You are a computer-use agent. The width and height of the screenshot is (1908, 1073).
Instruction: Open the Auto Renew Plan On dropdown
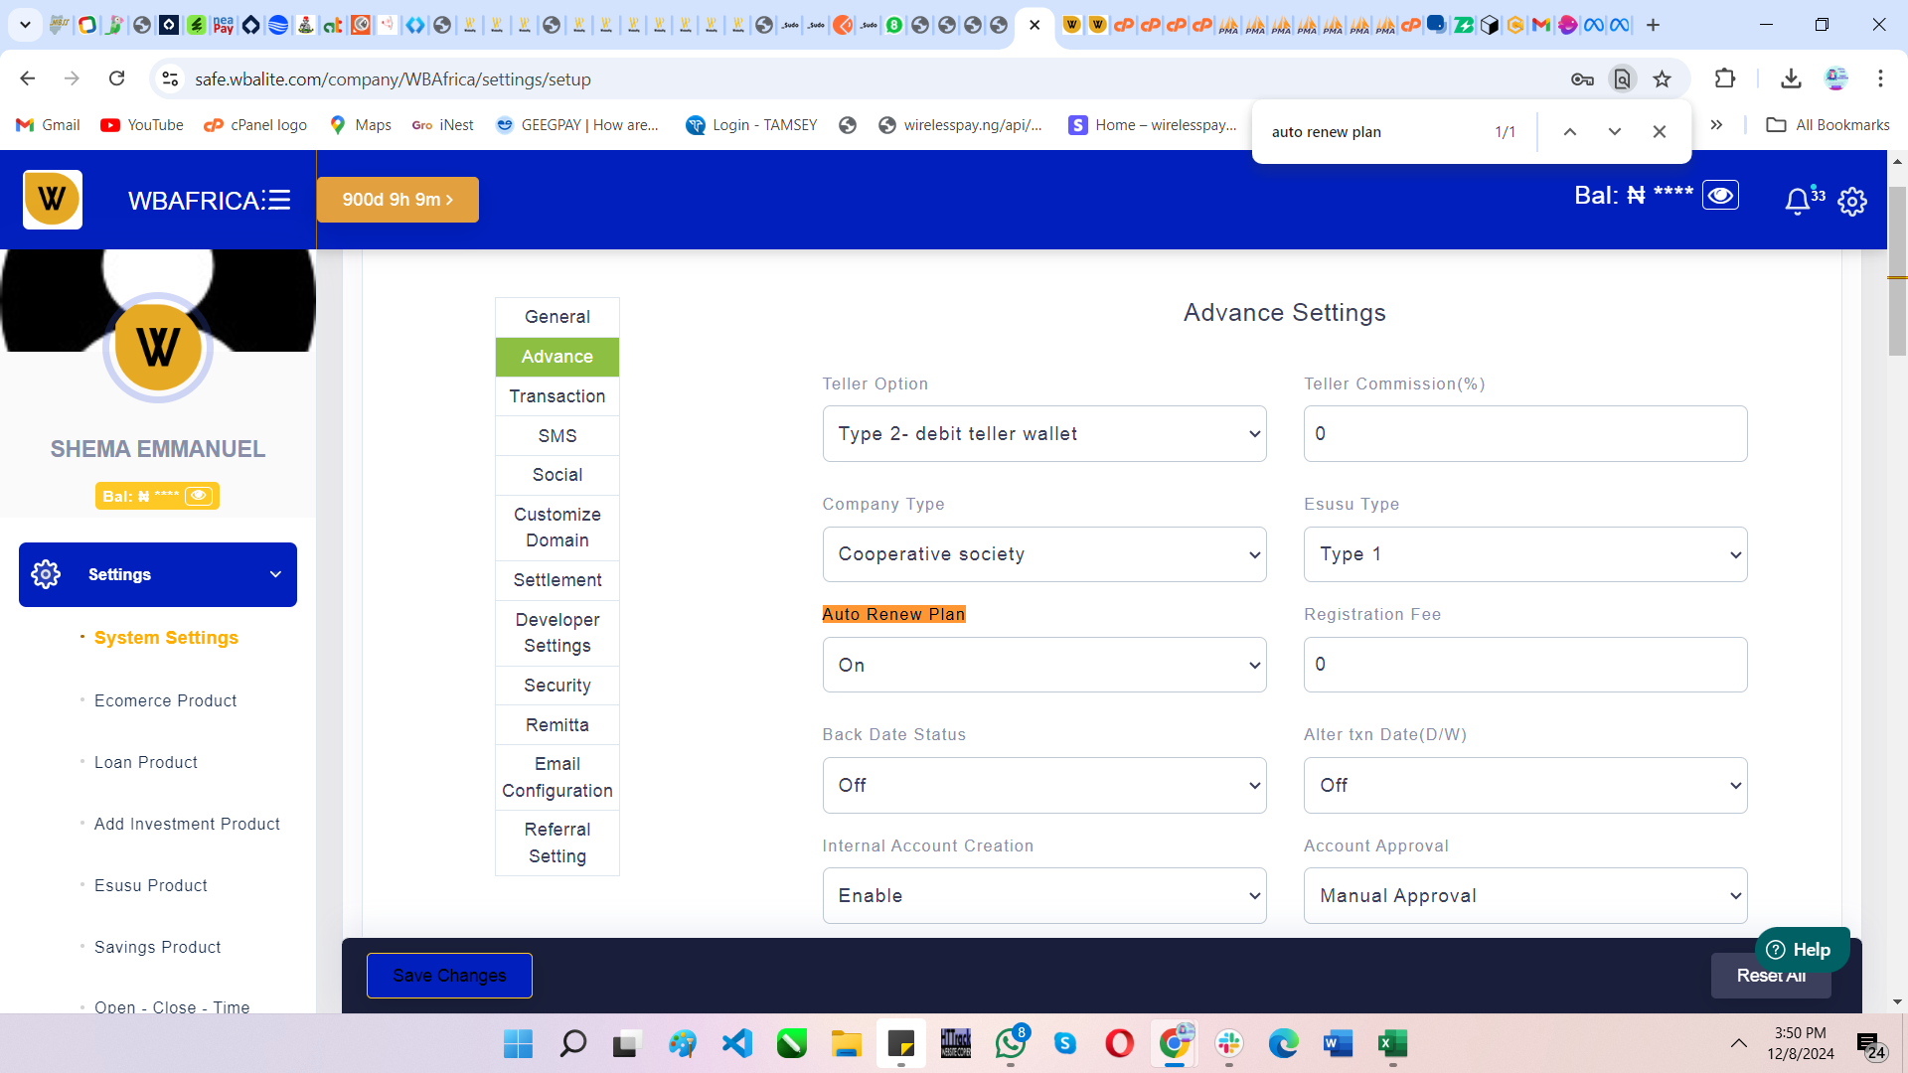click(x=1043, y=665)
